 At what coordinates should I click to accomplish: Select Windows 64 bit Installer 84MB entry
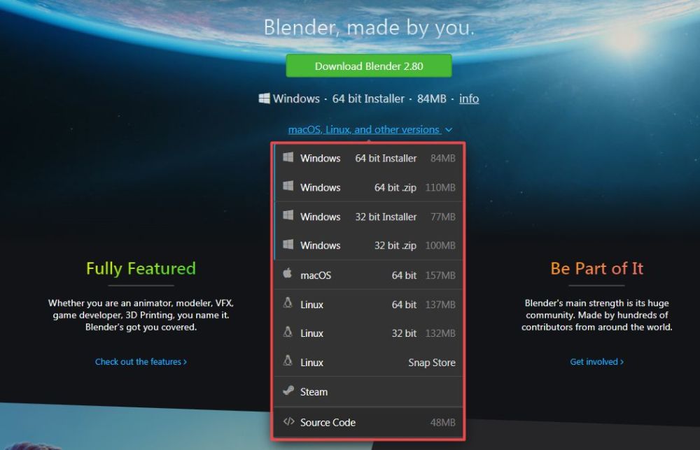368,158
